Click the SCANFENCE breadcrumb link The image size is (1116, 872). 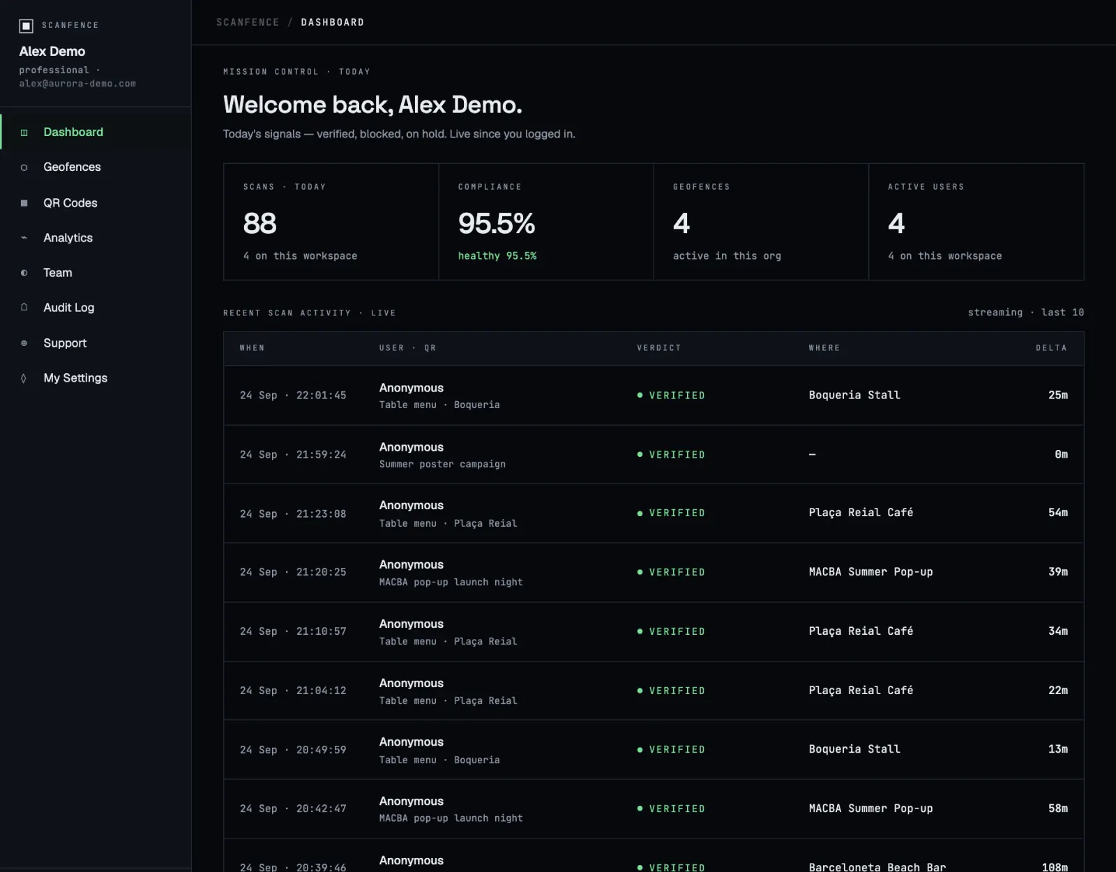(248, 22)
